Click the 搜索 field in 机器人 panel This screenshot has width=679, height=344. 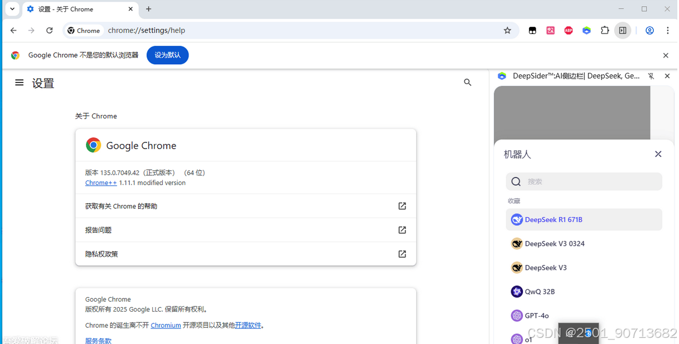pyautogui.click(x=584, y=181)
